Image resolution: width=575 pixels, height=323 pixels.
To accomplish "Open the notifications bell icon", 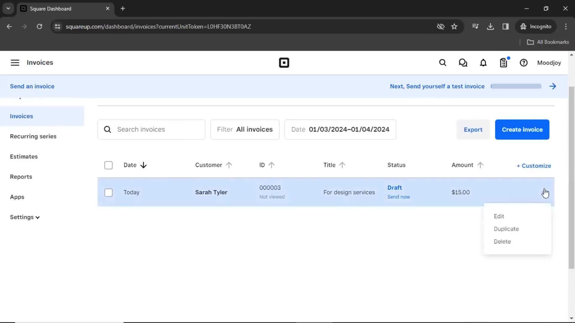I will click(483, 63).
